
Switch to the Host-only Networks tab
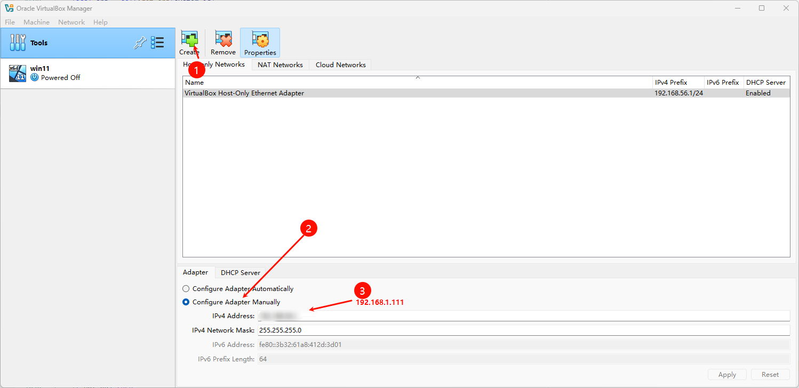214,64
